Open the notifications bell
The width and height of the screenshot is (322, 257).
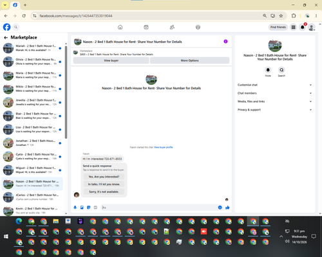click(x=303, y=27)
